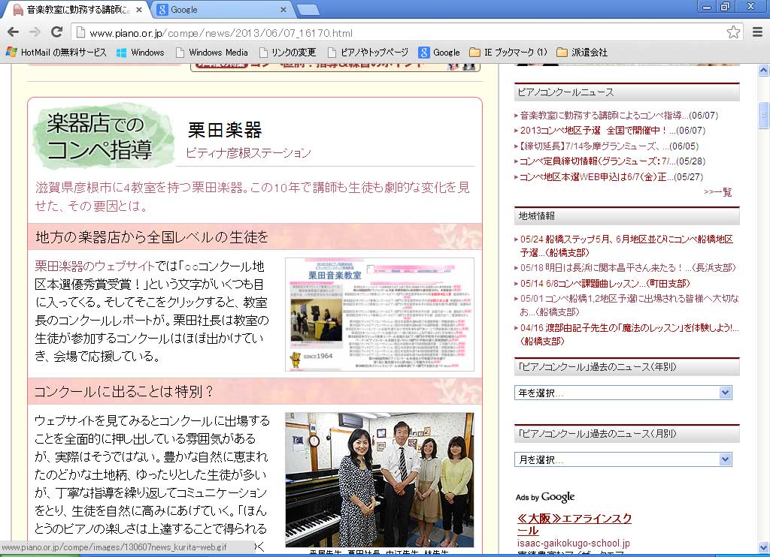Click the ピアノコンクールニュース section header
This screenshot has height=557, width=770.
[x=626, y=92]
